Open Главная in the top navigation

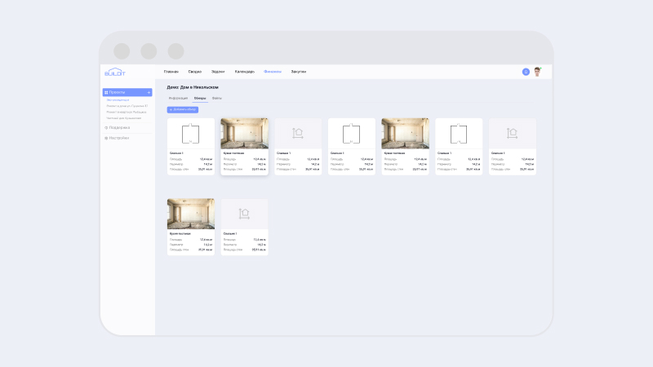pyautogui.click(x=171, y=72)
